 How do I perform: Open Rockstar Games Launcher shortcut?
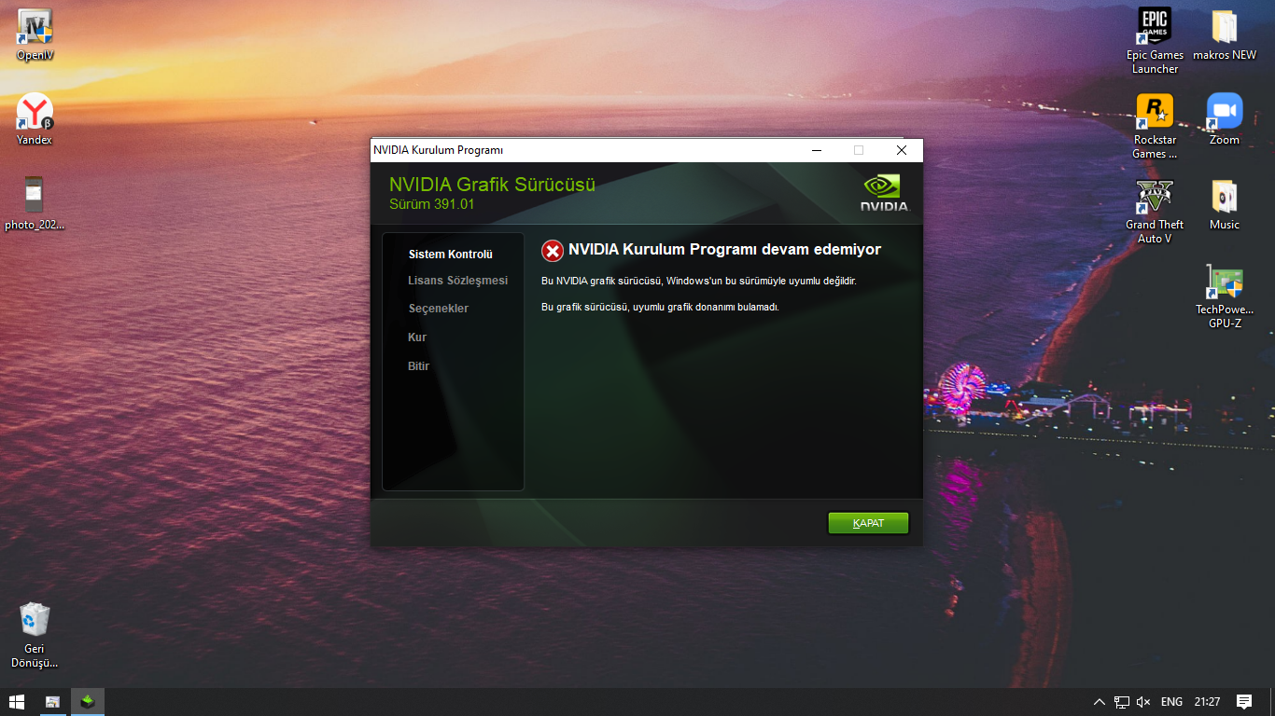[x=1155, y=126]
